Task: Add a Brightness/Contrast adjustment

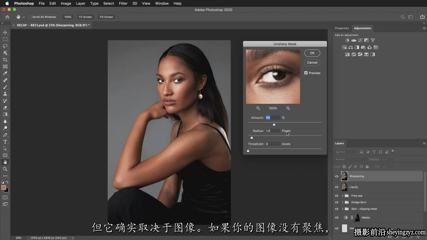Action: (347, 40)
